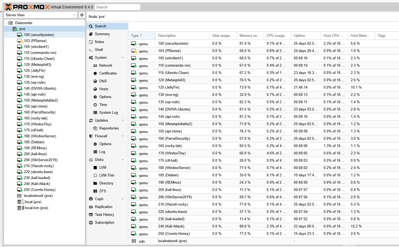
Task: Click the Ceph icon in node menu
Action: [91, 199]
